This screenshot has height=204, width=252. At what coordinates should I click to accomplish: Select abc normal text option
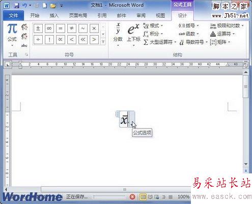coord(24,45)
